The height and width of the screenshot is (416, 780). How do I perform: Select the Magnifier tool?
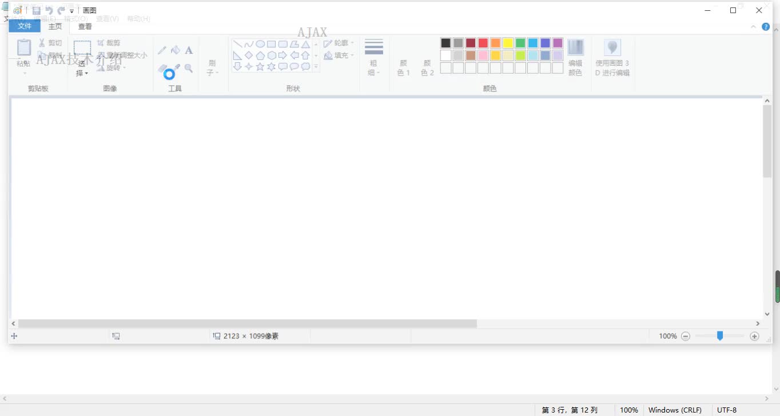click(x=189, y=68)
